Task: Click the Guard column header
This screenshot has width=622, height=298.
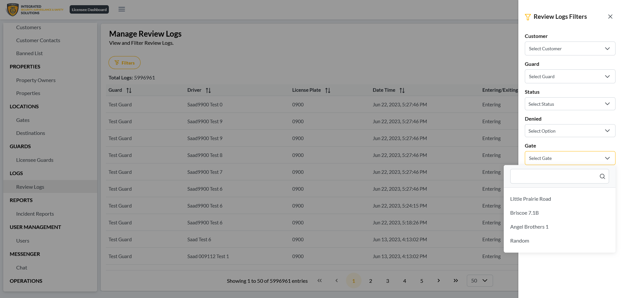Action: tap(115, 90)
